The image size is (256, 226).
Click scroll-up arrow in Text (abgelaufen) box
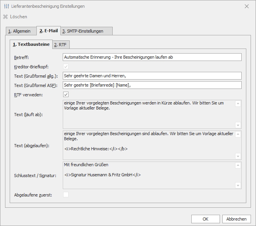[238, 134]
